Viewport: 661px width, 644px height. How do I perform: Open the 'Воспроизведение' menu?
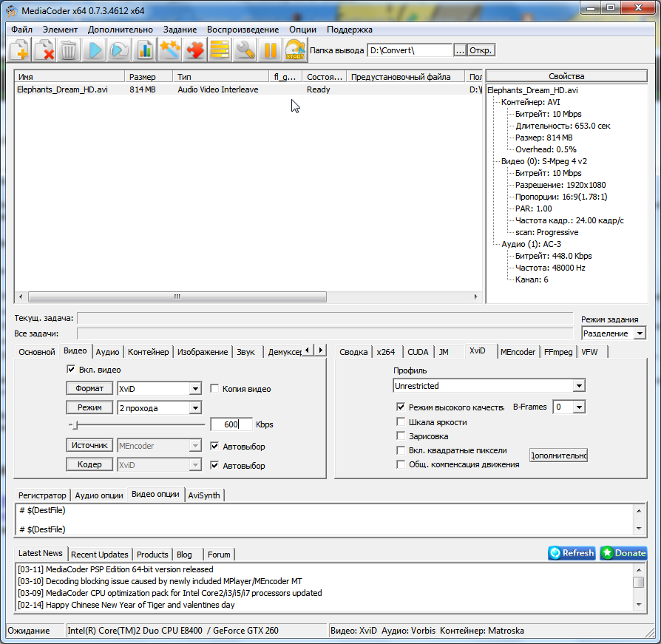pos(243,30)
